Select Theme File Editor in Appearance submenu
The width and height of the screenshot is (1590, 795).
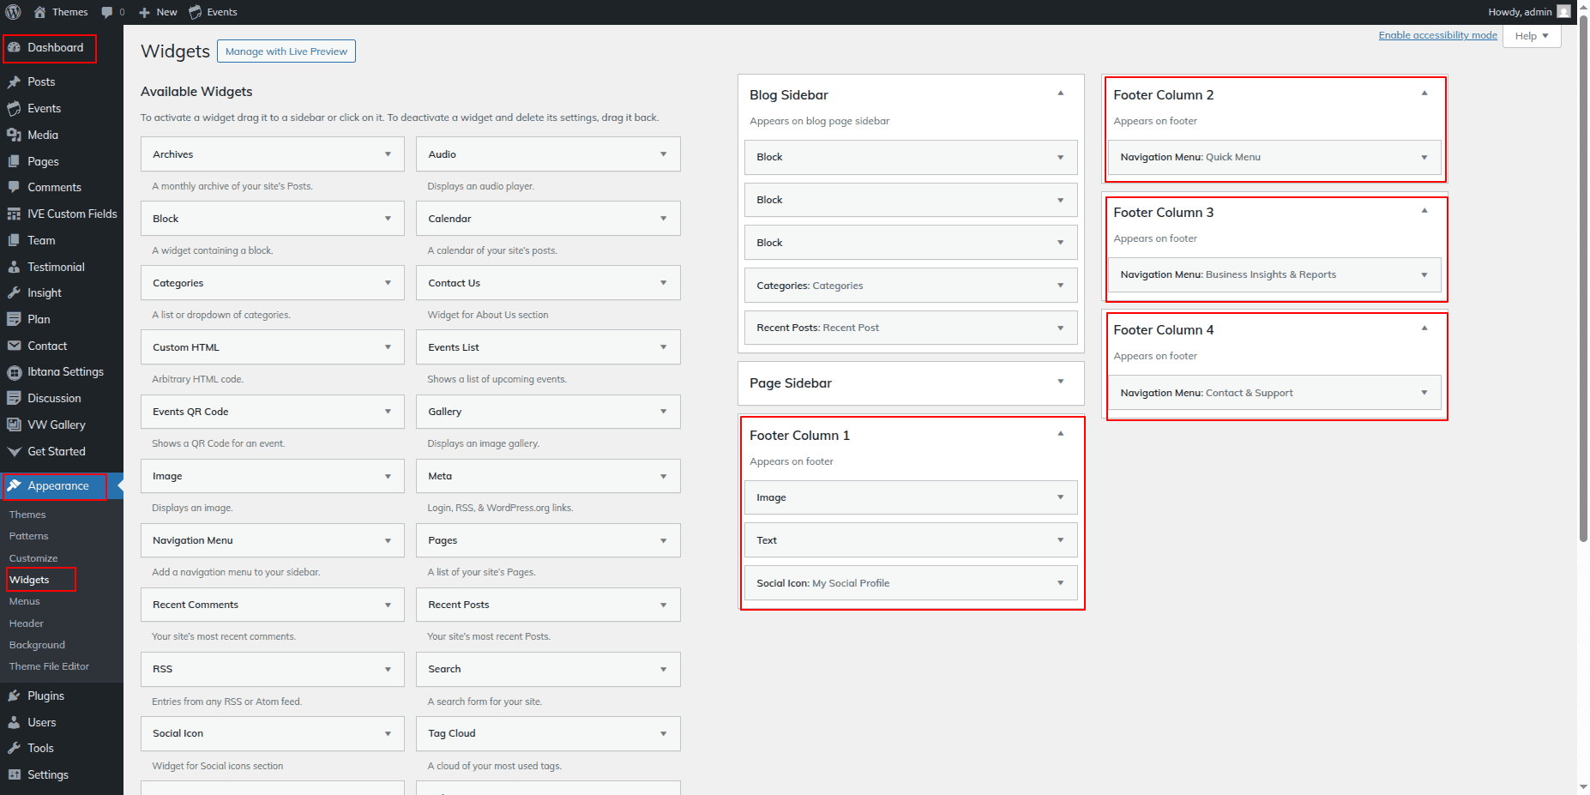(49, 667)
